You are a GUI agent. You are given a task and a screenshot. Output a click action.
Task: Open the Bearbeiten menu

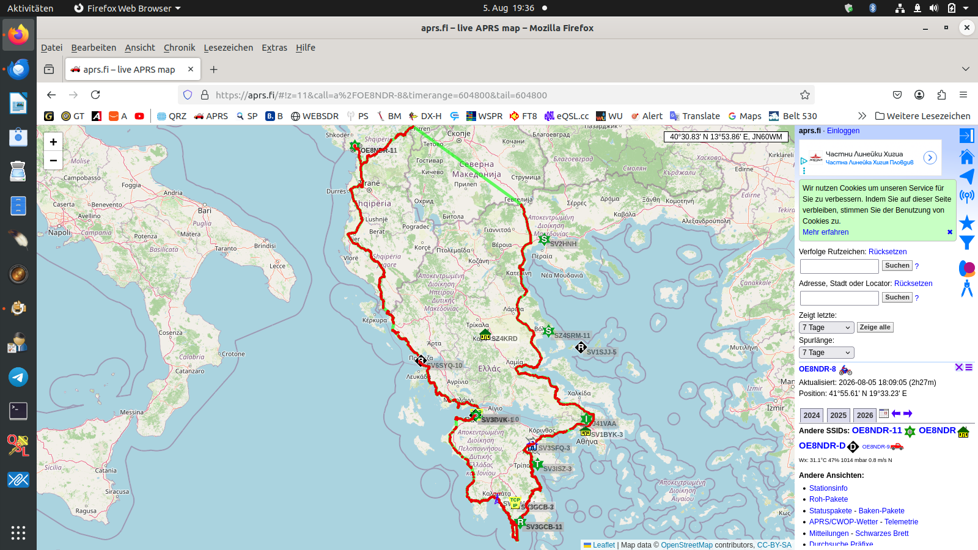(x=94, y=48)
